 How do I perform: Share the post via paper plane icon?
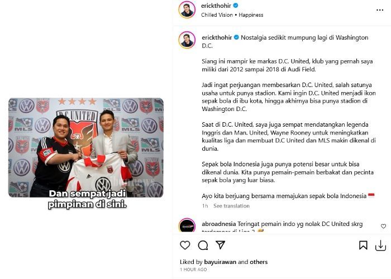tap(221, 245)
